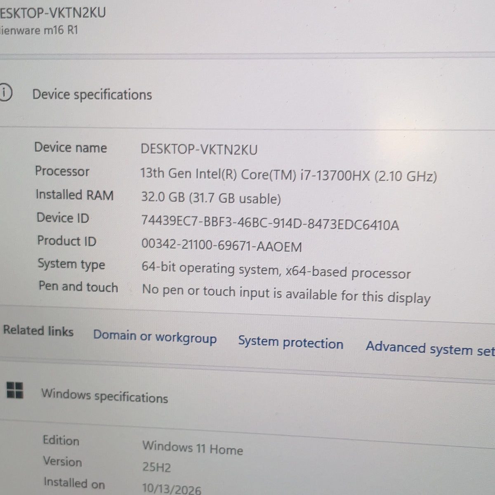Image resolution: width=495 pixels, height=495 pixels.
Task: Click the Related links label
Action: click(38, 330)
